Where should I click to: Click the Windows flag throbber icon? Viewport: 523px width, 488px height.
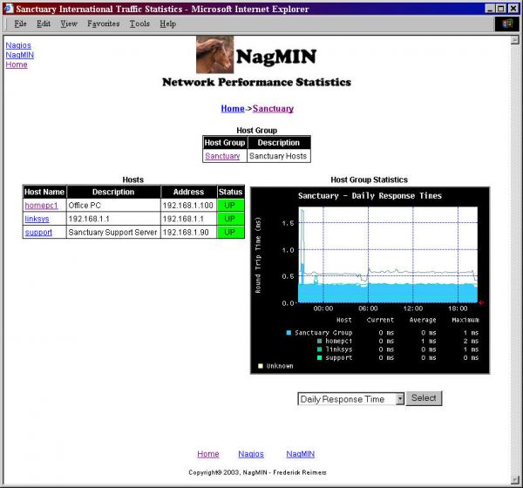coord(506,24)
